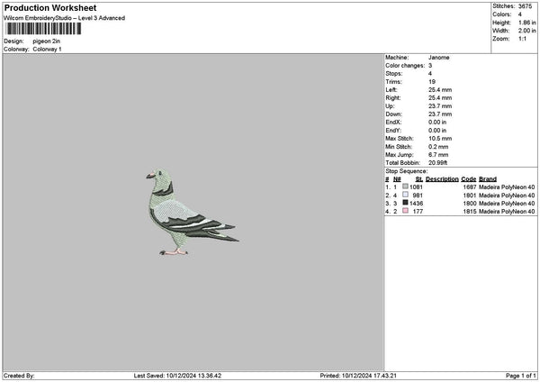The width and height of the screenshot is (540, 382).
Task: Click the 'EndY:' label
Action: 393,131
